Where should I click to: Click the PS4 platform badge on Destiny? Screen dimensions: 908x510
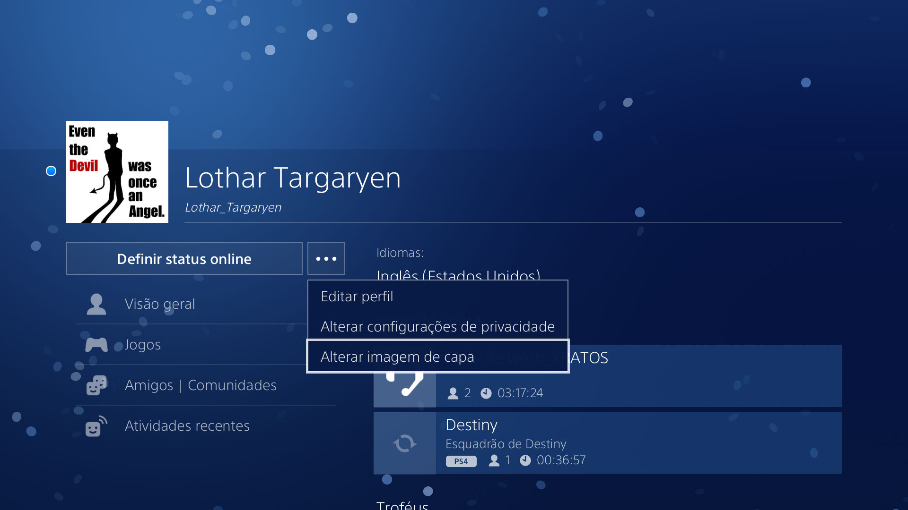click(x=460, y=461)
